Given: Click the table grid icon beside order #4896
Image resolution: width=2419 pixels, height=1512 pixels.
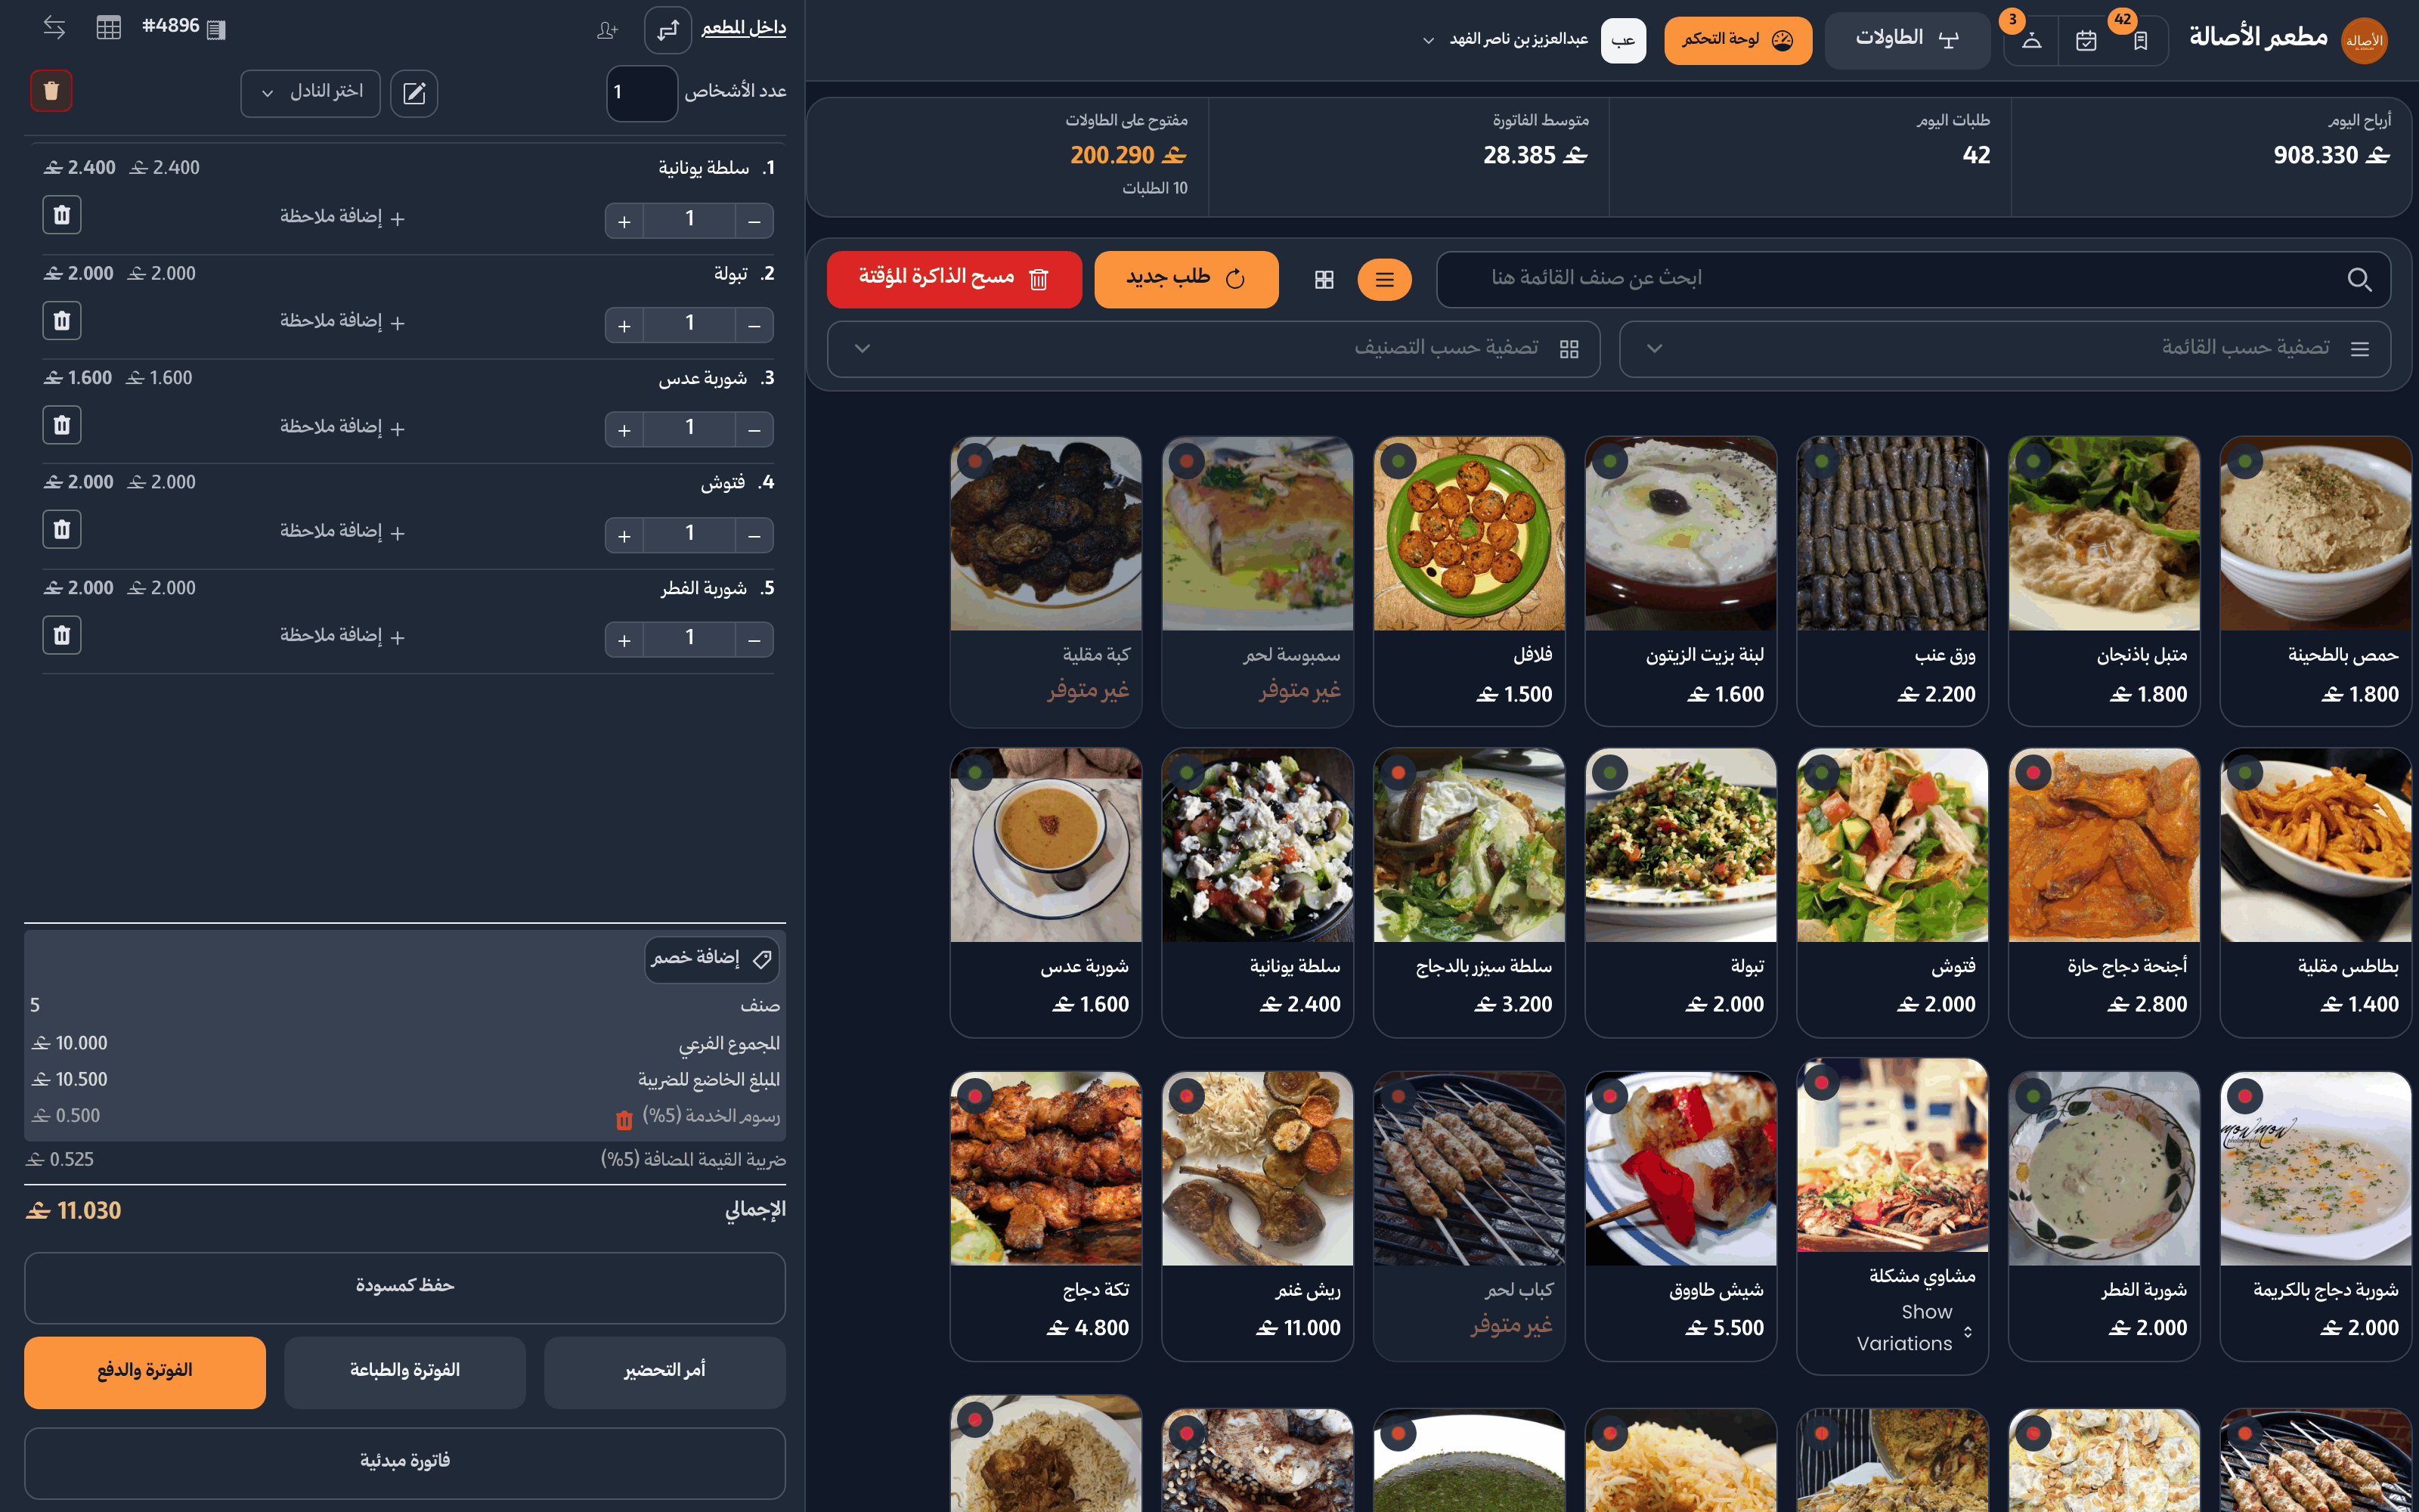Looking at the screenshot, I should pyautogui.click(x=108, y=27).
